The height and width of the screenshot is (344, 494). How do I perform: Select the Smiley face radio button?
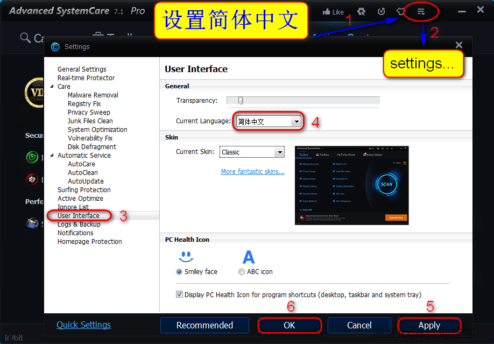tap(179, 272)
